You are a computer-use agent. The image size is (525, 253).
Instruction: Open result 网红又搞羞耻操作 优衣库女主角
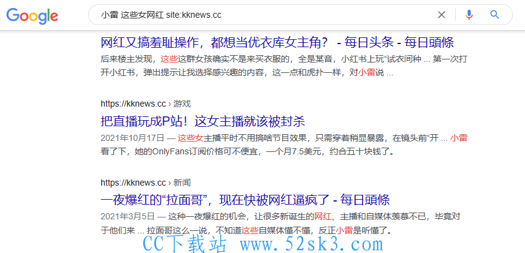click(x=277, y=42)
